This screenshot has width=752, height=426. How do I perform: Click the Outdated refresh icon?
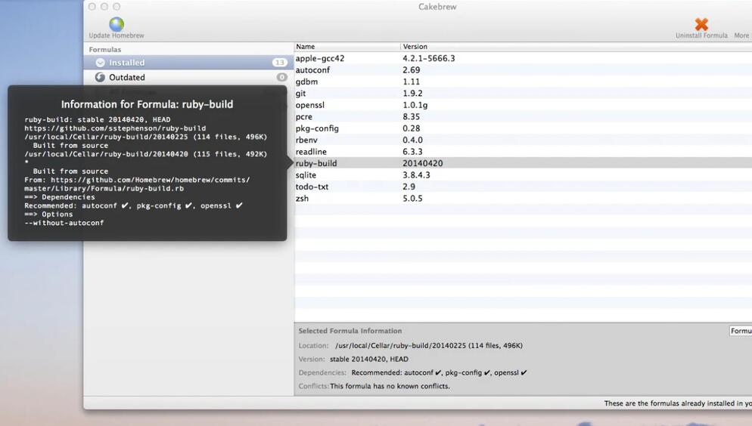coord(100,77)
